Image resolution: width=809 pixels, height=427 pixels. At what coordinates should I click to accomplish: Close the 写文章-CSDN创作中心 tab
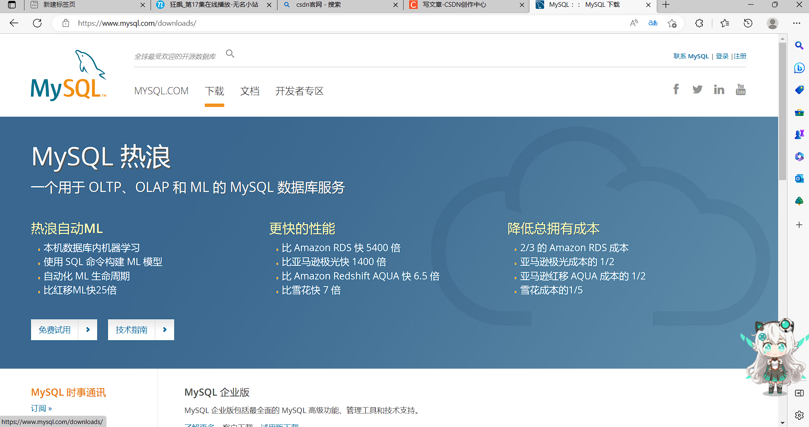[522, 5]
